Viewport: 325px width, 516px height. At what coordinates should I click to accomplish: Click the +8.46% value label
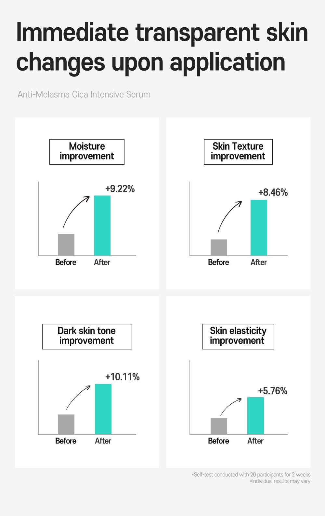[273, 193]
